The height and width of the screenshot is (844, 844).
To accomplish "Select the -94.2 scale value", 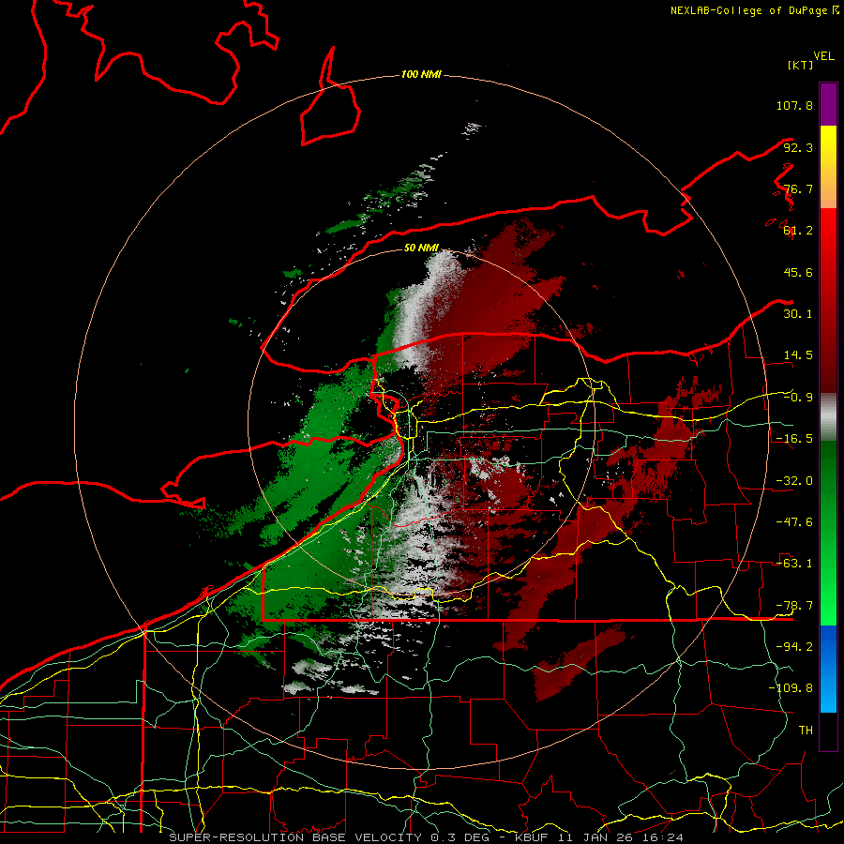I will (x=794, y=647).
